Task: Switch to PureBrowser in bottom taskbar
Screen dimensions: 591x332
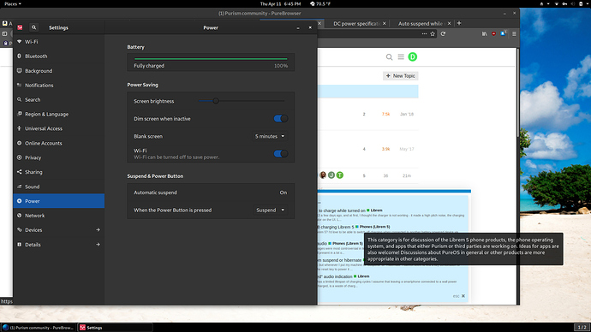Action: (39, 328)
